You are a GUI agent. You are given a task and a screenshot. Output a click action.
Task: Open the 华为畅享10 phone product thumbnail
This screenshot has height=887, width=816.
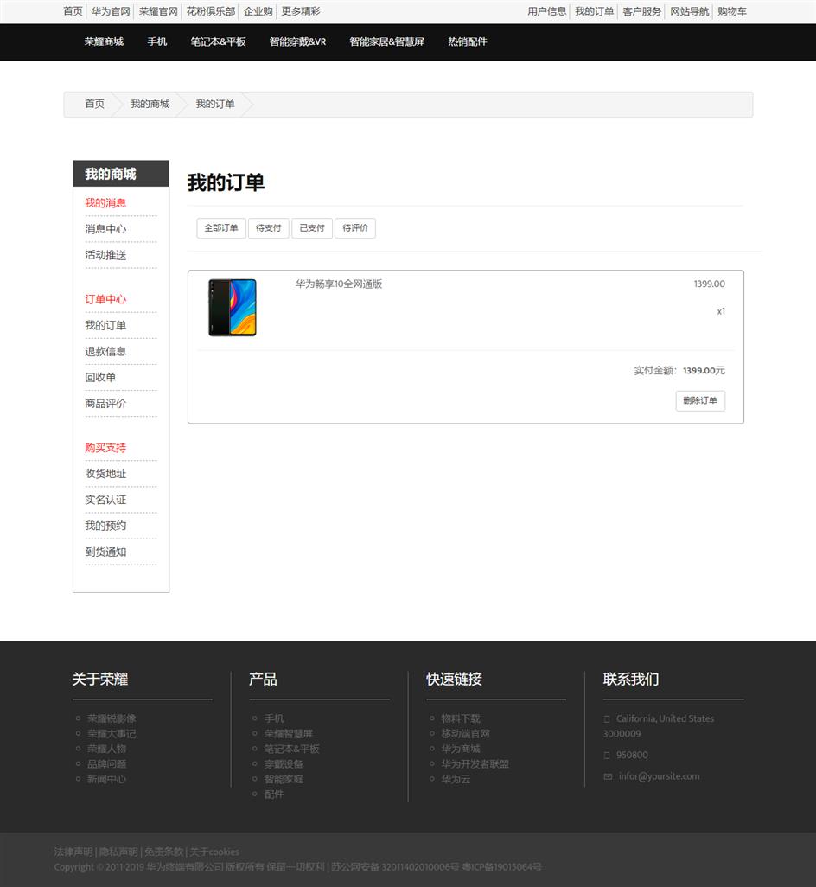click(233, 307)
